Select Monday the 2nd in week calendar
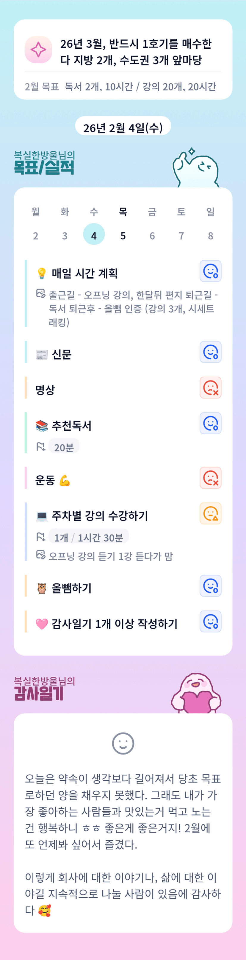This screenshot has height=960, width=246. pyautogui.click(x=36, y=236)
